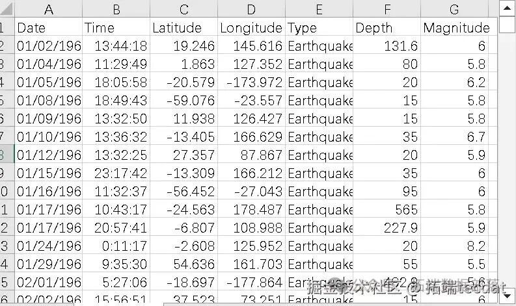Select latitude cell -18.697
Image resolution: width=516 pixels, height=306 pixels.
tap(183, 282)
